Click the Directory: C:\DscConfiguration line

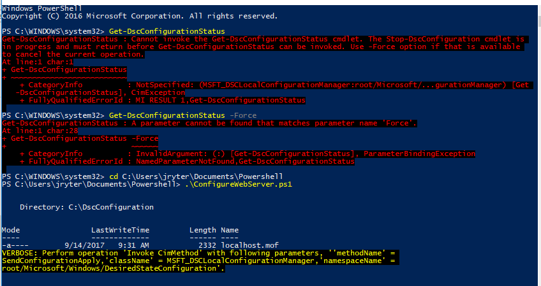(x=86, y=207)
